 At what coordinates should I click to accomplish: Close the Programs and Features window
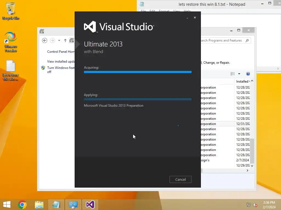click(248, 30)
